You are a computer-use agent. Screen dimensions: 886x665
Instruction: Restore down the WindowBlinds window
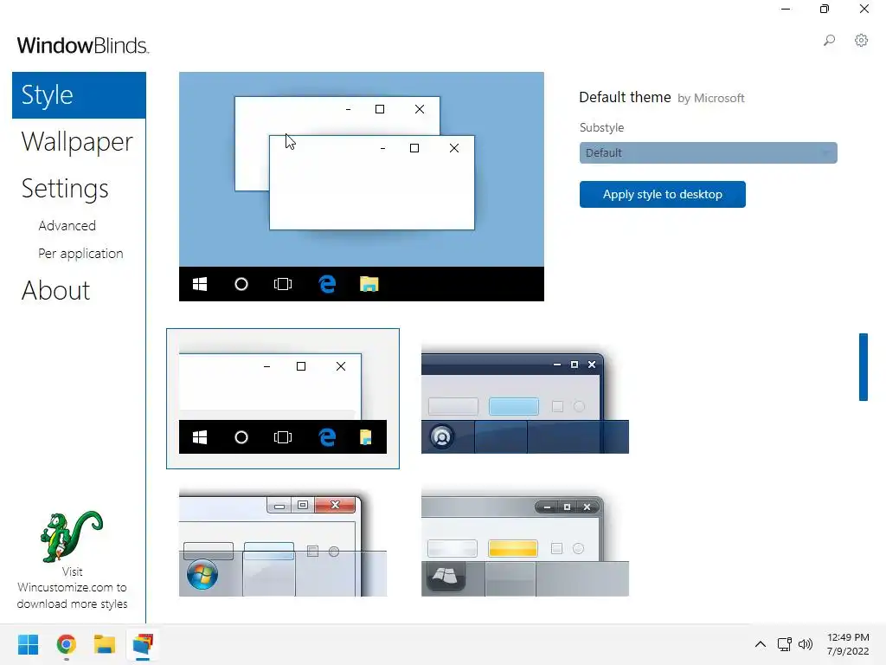pyautogui.click(x=825, y=9)
